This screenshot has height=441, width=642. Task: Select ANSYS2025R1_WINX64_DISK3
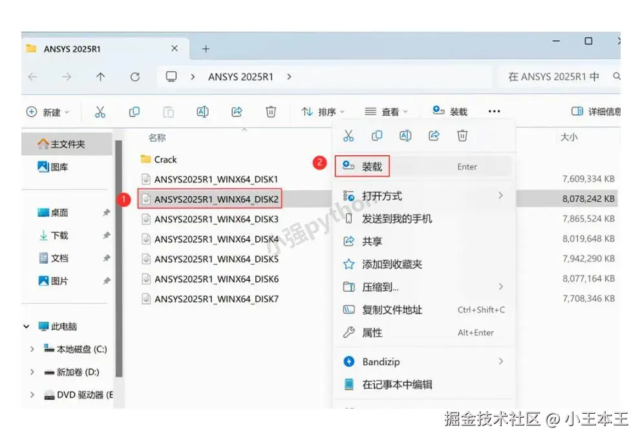(x=210, y=219)
